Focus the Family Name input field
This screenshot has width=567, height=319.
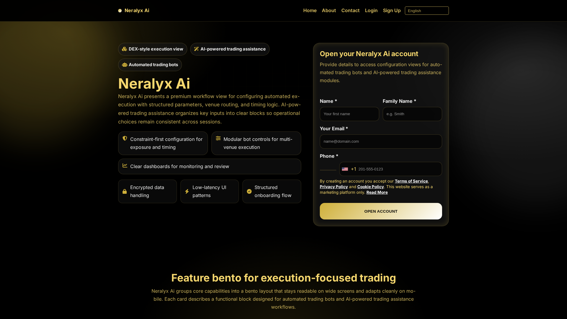[412, 114]
